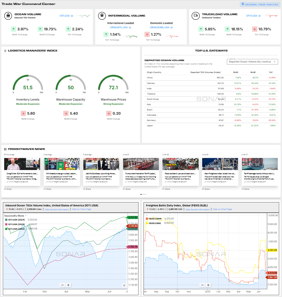View IOTI.USA on Chart Page

(x=82, y=209)
